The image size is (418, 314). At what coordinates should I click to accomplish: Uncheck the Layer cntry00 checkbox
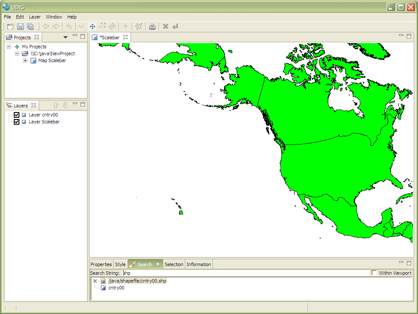[x=17, y=115]
